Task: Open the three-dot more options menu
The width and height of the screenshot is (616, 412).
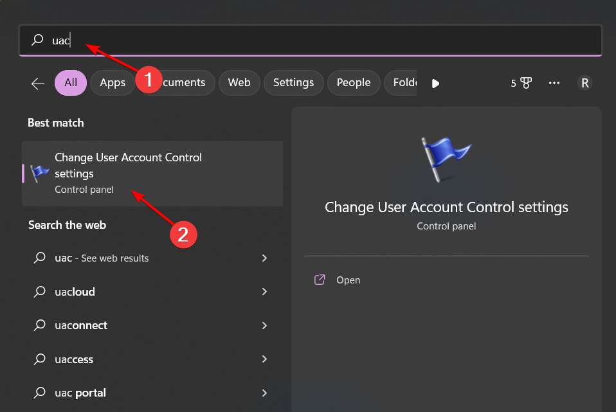Action: click(554, 83)
